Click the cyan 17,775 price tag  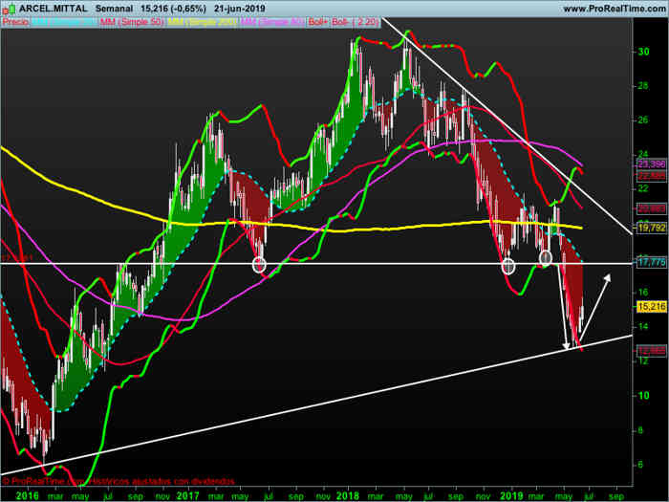click(x=651, y=263)
